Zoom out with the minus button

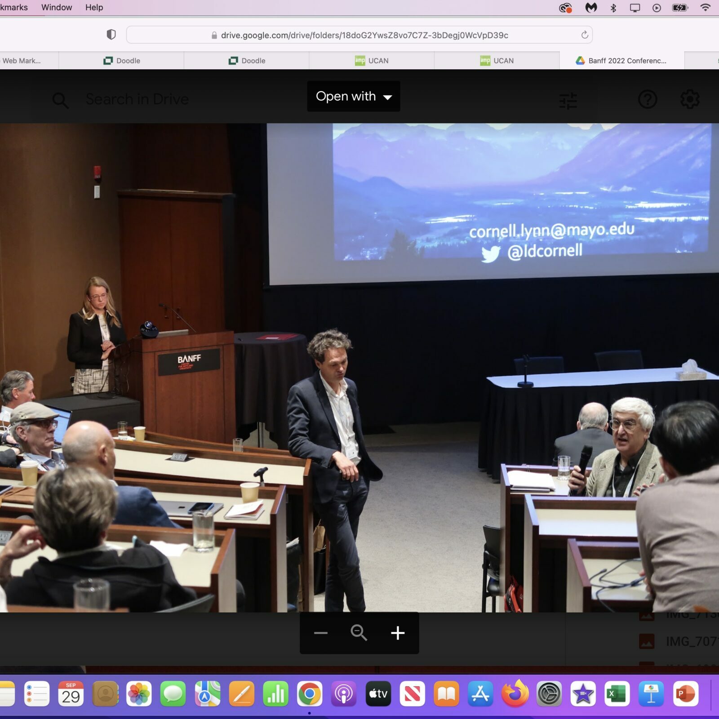point(320,633)
